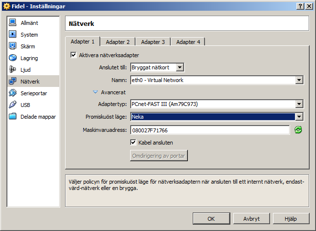Uncheck the Kabel ansluten checkbox

(133, 142)
